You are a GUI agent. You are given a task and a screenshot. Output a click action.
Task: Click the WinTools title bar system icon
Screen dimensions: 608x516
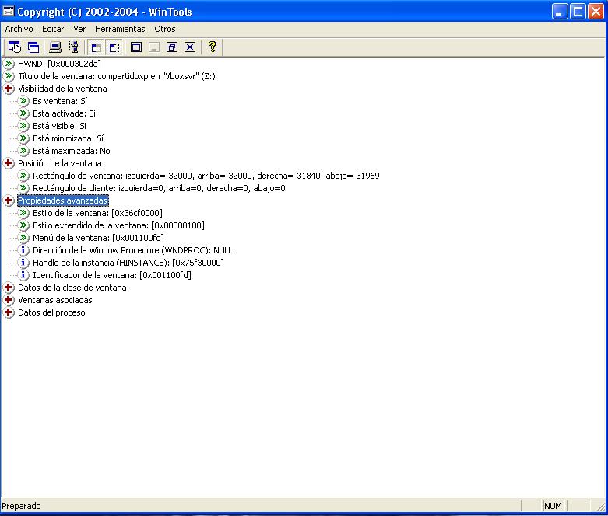pyautogui.click(x=8, y=11)
